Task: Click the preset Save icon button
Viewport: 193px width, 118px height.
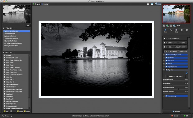Action: click(x=6, y=111)
